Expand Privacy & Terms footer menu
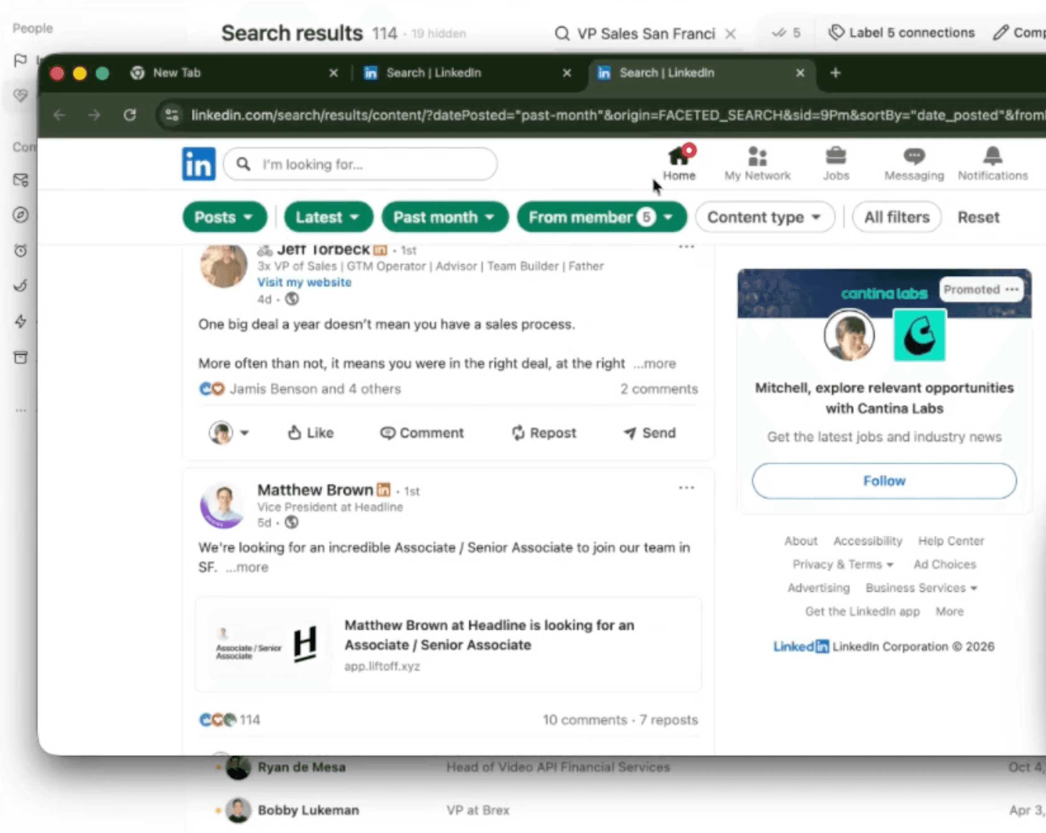Image resolution: width=1046 pixels, height=833 pixels. coord(843,564)
